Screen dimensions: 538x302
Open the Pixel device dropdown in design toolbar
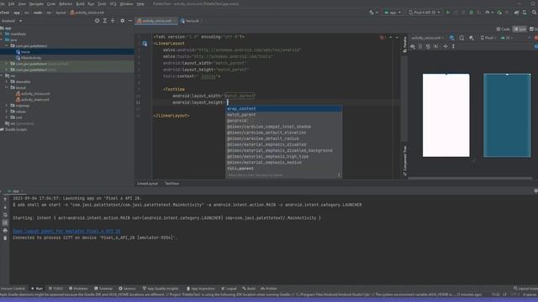[x=488, y=38]
